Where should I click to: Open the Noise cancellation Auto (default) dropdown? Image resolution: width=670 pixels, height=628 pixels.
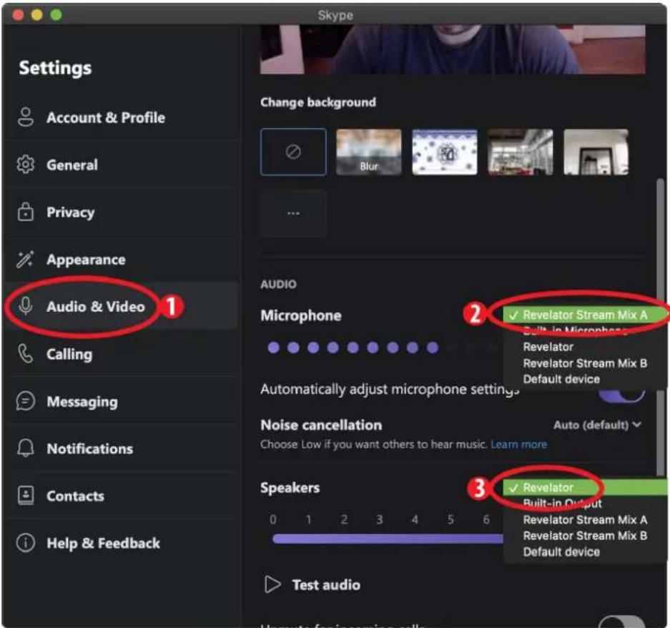597,425
